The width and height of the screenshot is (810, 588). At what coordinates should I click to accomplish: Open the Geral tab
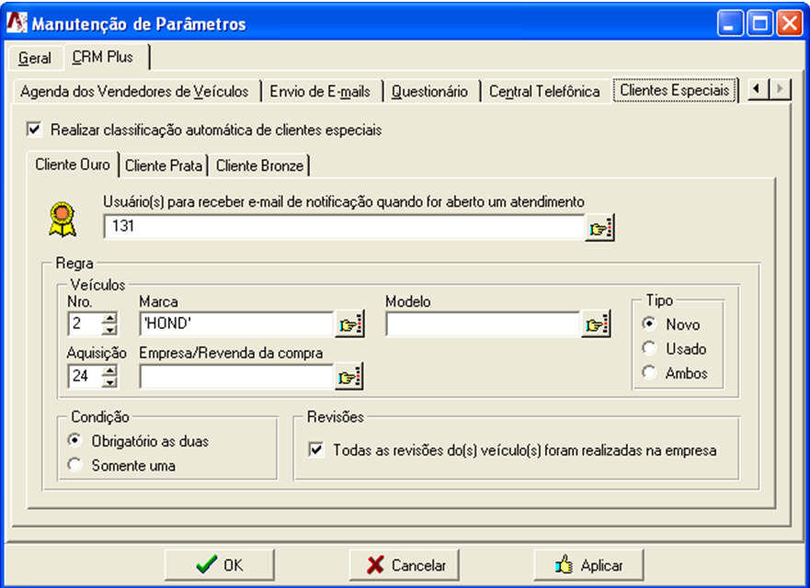[x=35, y=58]
